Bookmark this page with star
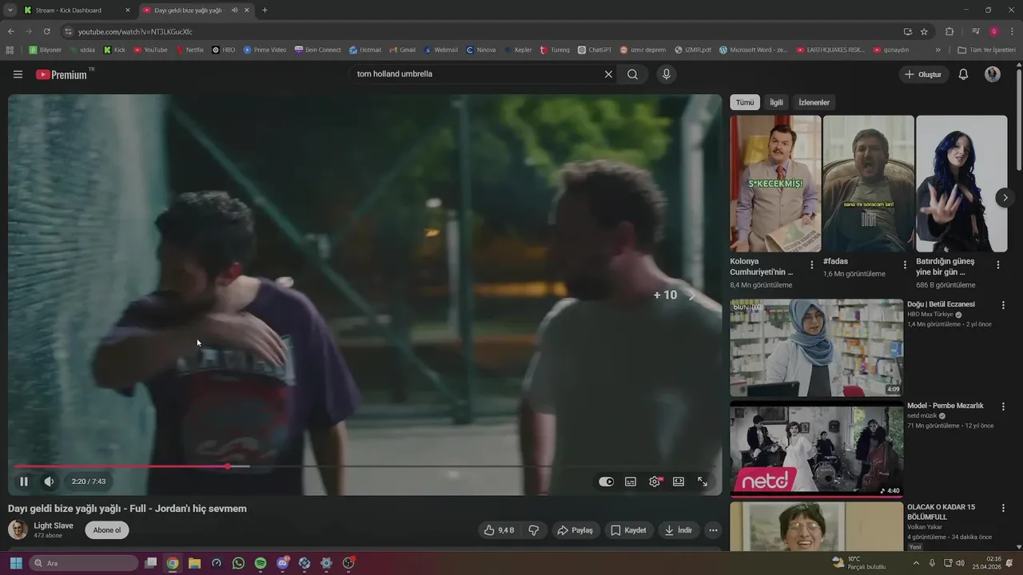Image resolution: width=1023 pixels, height=575 pixels. click(924, 31)
